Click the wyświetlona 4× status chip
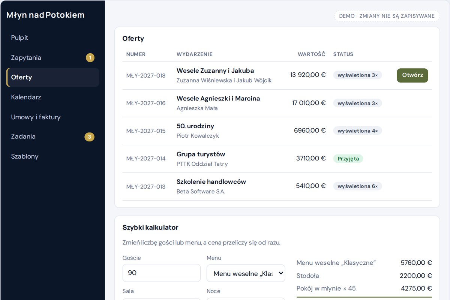The height and width of the screenshot is (300, 450). tap(358, 131)
